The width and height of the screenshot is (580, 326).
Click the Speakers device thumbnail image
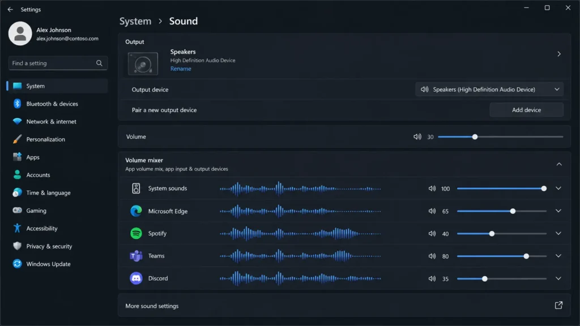pyautogui.click(x=143, y=63)
